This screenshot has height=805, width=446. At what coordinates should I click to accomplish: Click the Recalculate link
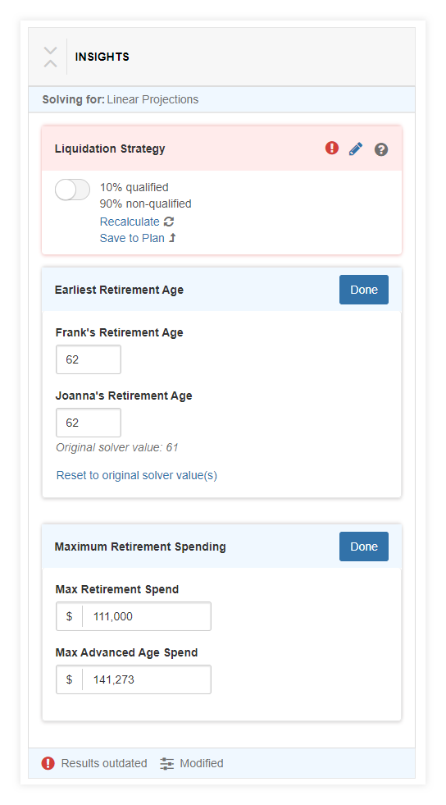pos(130,222)
